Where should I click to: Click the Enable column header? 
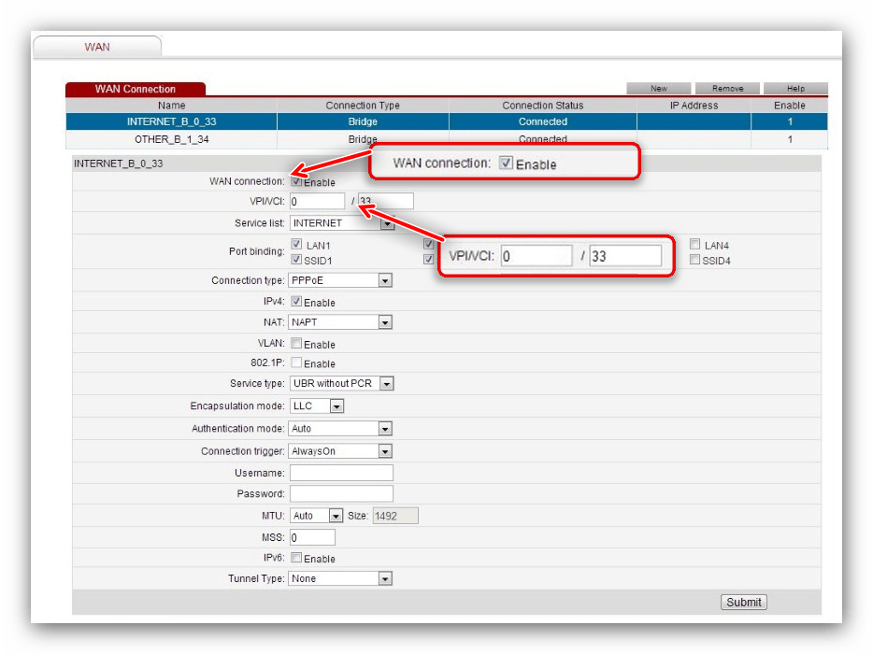[790, 106]
